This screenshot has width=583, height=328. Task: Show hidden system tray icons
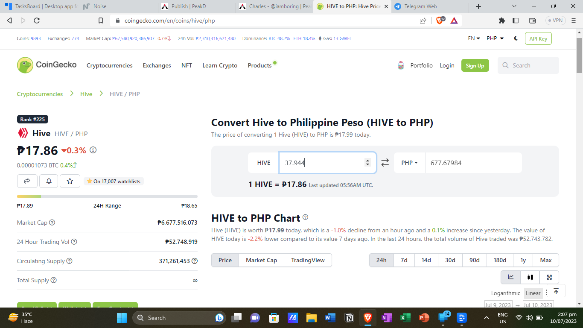(x=486, y=318)
